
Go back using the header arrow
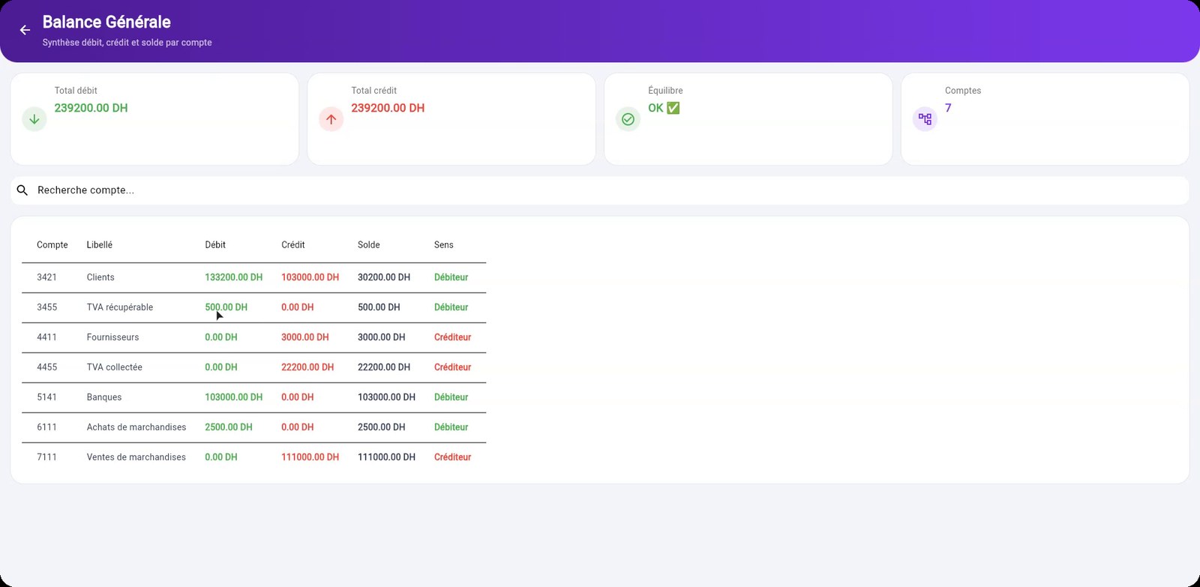click(x=25, y=30)
